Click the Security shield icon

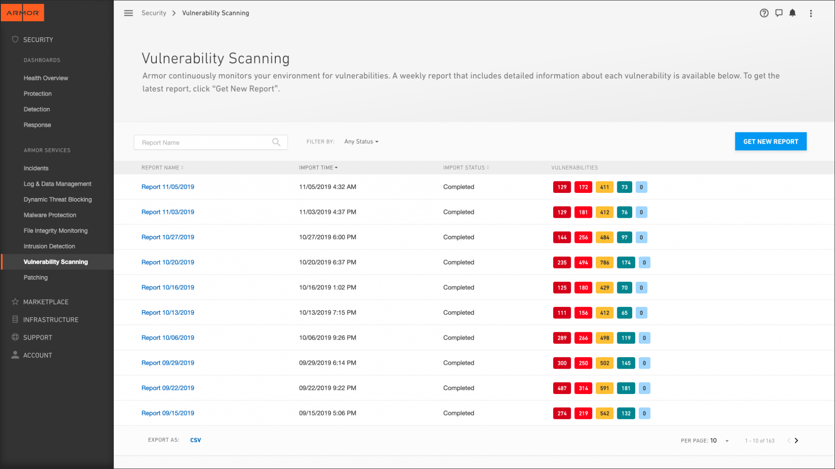[x=15, y=39]
